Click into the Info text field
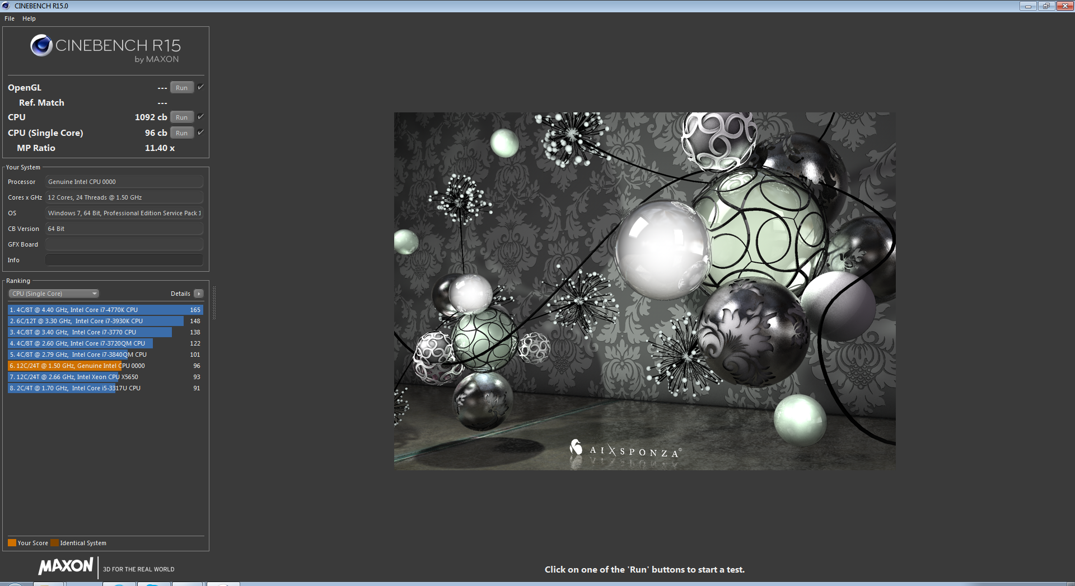Screen dimensions: 1075x586 124,260
